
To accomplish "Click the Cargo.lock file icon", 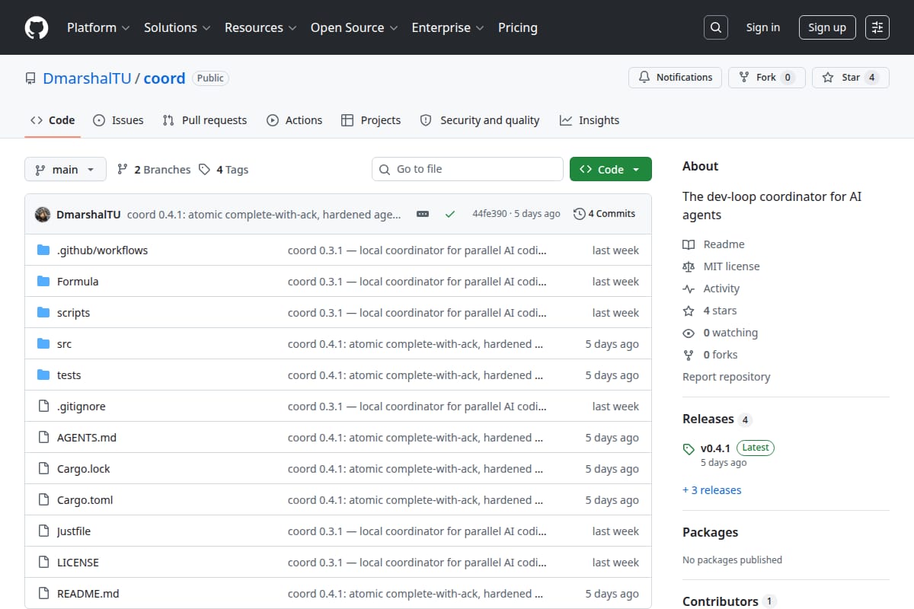I will coord(43,469).
